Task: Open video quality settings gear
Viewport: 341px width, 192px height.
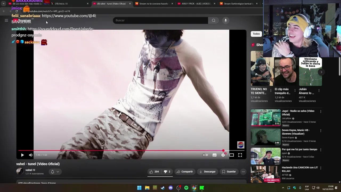Action: tap(223, 155)
